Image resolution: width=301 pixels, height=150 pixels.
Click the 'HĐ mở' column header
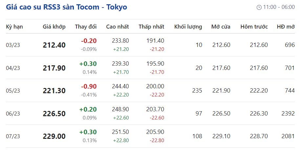click(x=286, y=27)
